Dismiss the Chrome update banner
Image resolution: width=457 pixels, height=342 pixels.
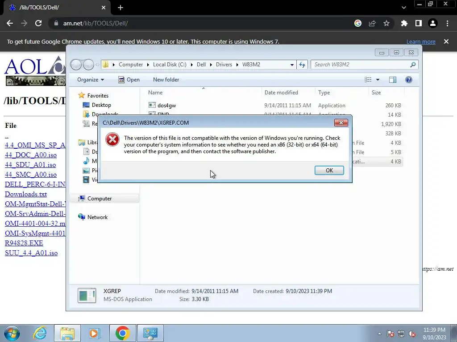(446, 41)
